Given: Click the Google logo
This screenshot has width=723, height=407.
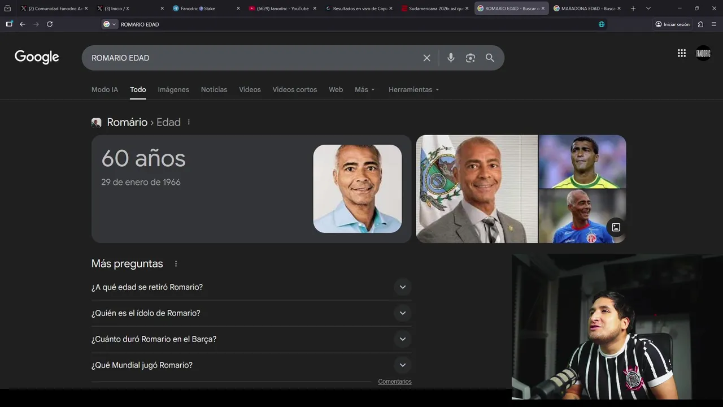Looking at the screenshot, I should pyautogui.click(x=37, y=57).
